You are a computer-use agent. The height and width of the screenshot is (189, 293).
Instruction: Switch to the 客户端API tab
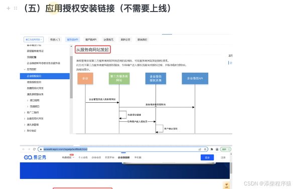(x=91, y=40)
